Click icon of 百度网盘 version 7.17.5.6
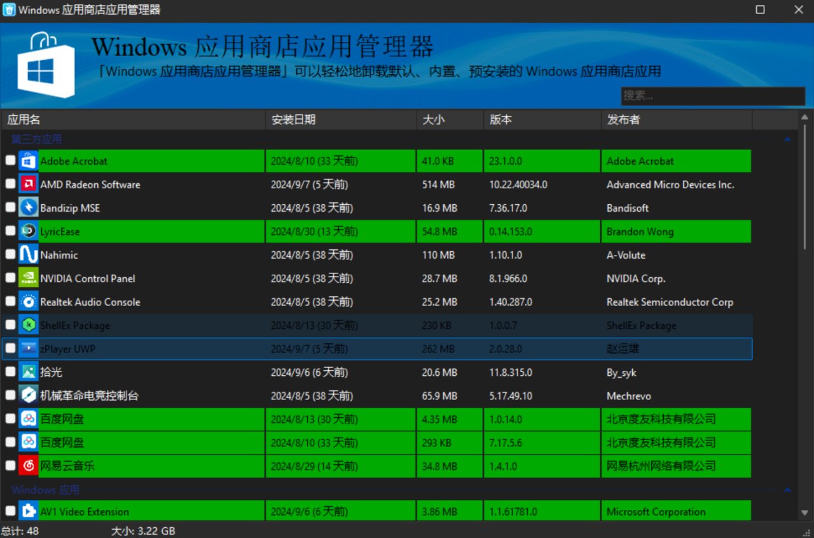The image size is (814, 538). [28, 443]
